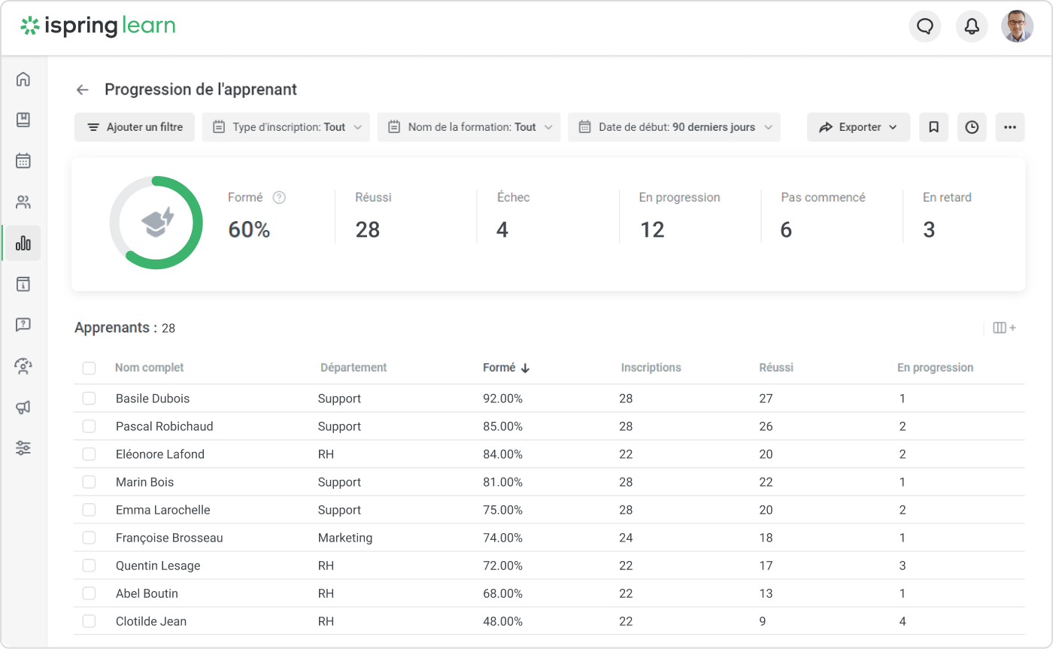The height and width of the screenshot is (649, 1053).
Task: Sort by En progression column header
Action: (936, 368)
